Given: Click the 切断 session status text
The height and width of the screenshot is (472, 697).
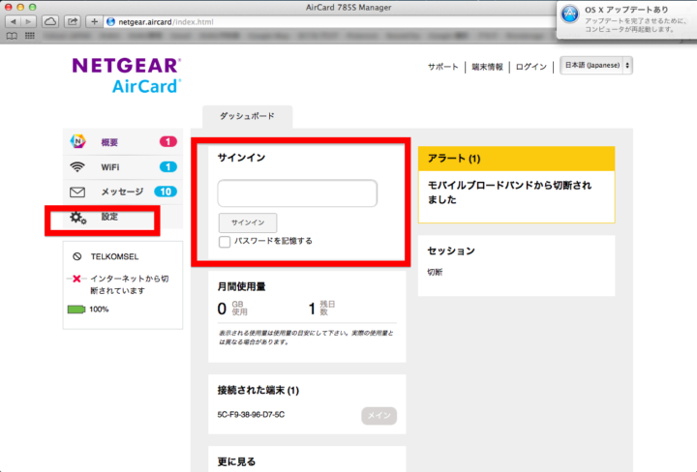Looking at the screenshot, I should (x=435, y=272).
